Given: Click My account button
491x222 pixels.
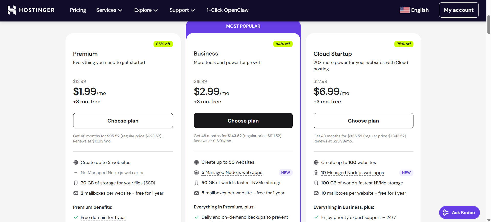Looking at the screenshot, I should (459, 10).
